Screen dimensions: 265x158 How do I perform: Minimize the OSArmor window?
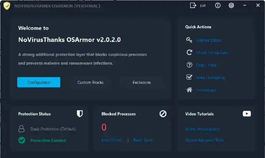[245, 5]
